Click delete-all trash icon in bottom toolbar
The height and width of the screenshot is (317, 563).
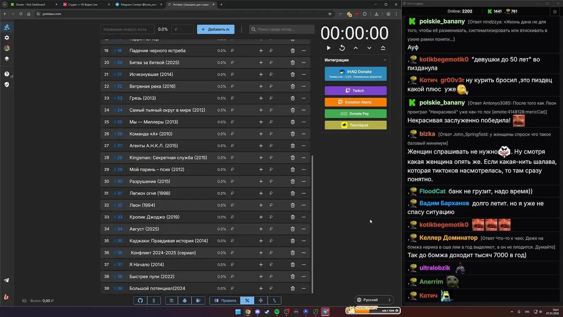click(198, 300)
